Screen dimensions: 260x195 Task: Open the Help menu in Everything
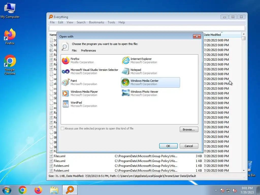[x=122, y=22]
